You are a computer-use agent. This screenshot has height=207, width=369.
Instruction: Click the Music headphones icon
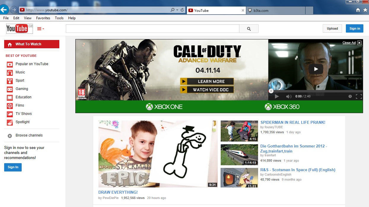coord(10,73)
